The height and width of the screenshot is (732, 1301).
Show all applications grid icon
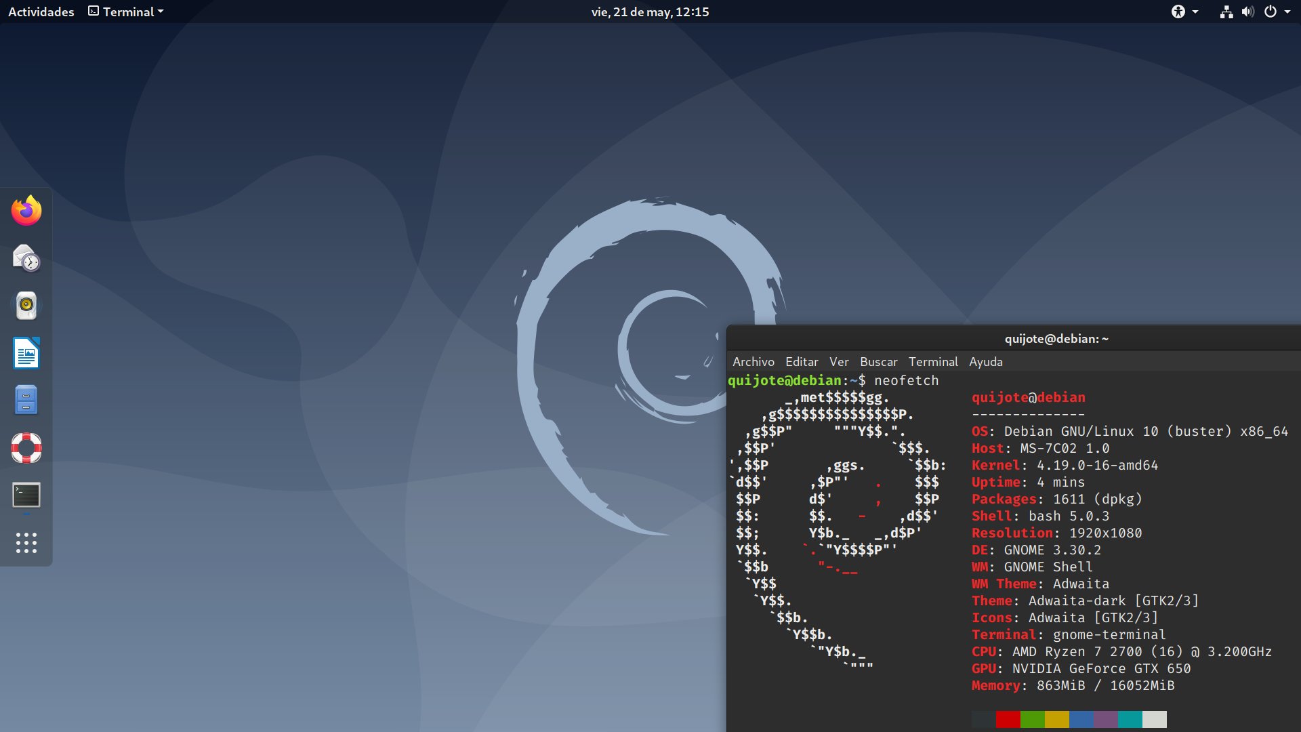click(x=26, y=542)
